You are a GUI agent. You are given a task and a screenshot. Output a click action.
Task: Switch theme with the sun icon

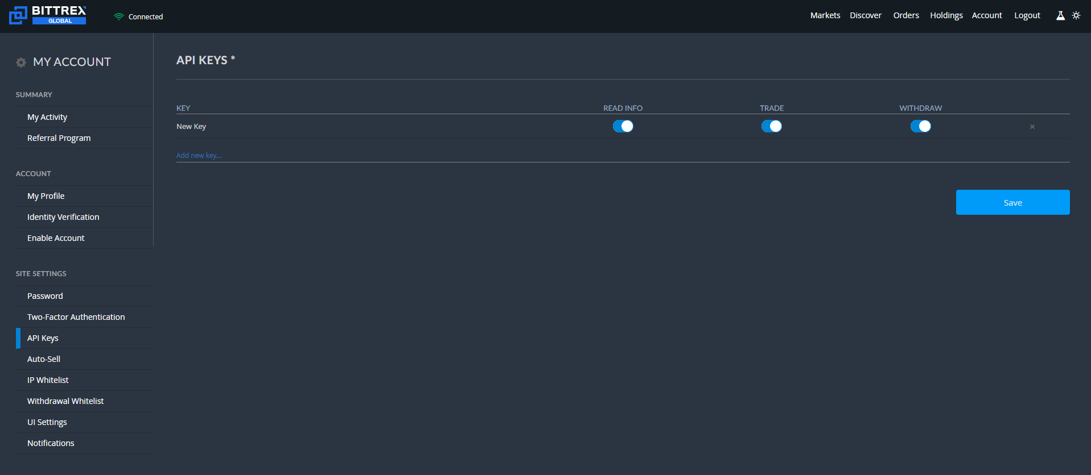1076,15
